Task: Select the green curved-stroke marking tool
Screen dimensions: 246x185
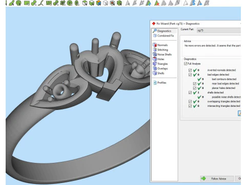Action: (x=11, y=3)
